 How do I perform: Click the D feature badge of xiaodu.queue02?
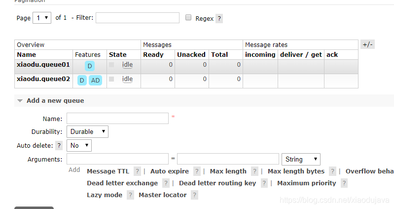(82, 81)
